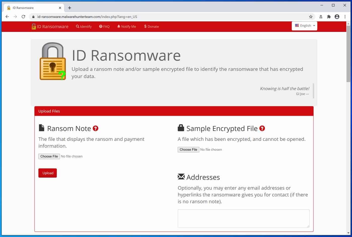Image resolution: width=352 pixels, height=237 pixels.
Task: Open the Donate link in navbar
Action: pyautogui.click(x=151, y=26)
